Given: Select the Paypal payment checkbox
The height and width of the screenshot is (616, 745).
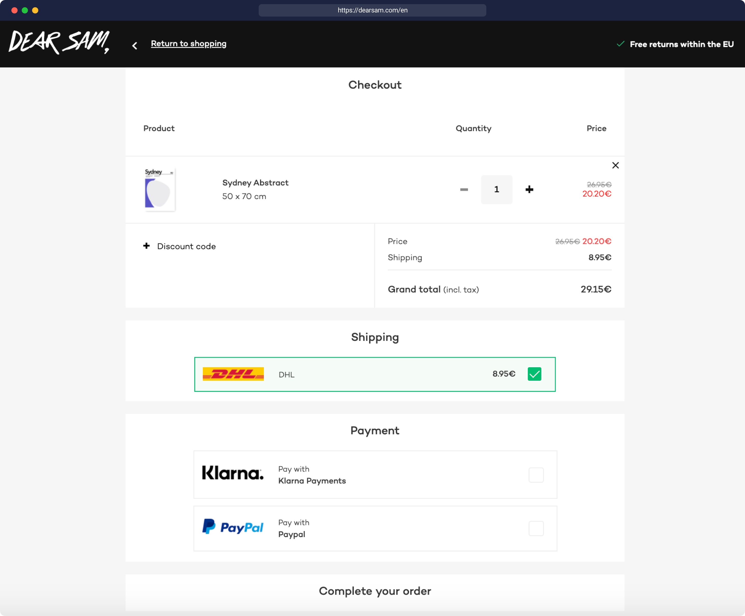Looking at the screenshot, I should [x=536, y=528].
